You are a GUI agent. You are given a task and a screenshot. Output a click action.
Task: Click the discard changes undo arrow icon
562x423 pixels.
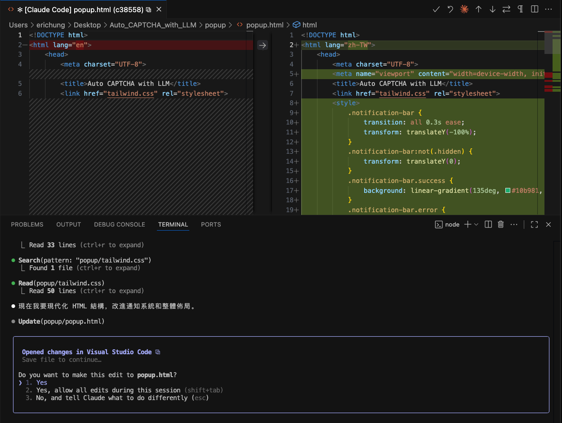point(450,9)
